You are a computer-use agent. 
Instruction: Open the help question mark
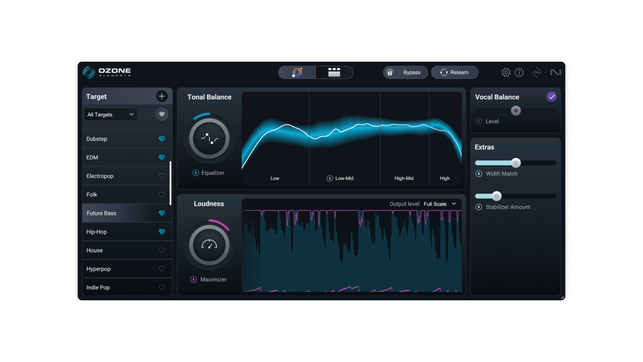pos(519,73)
